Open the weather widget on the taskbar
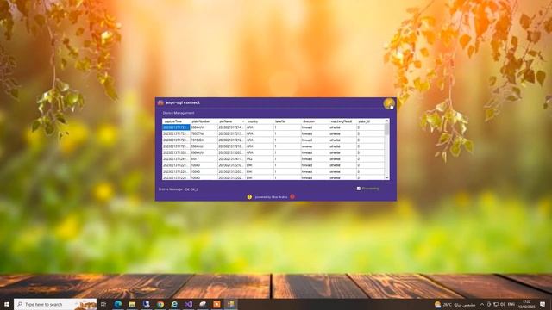552x310 pixels. click(x=455, y=304)
